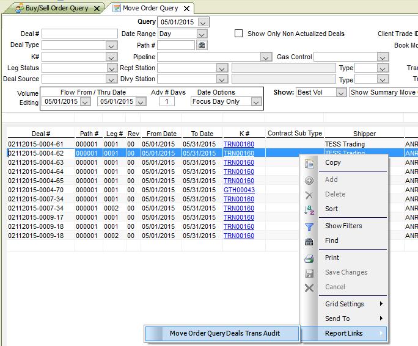Click the Show Filters funnel icon
Image resolution: width=418 pixels, height=346 pixels.
[x=309, y=226]
